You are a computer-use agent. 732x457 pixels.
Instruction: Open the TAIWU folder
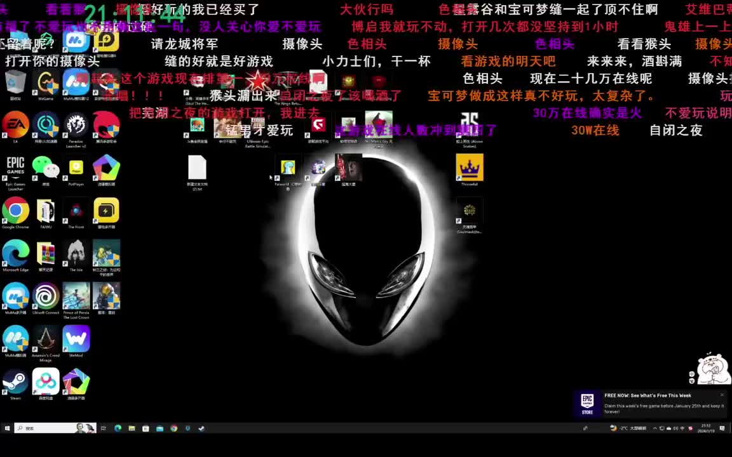pos(46,213)
